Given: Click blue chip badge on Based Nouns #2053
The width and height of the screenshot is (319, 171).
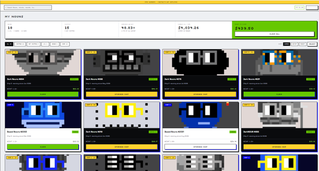Looking at the screenshot, I should (10, 105).
